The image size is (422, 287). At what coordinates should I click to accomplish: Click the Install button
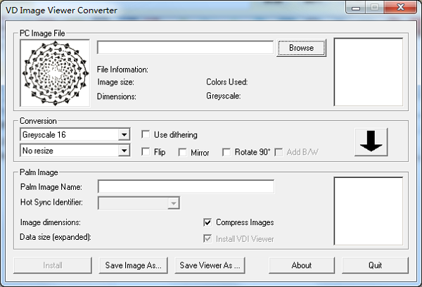53,265
